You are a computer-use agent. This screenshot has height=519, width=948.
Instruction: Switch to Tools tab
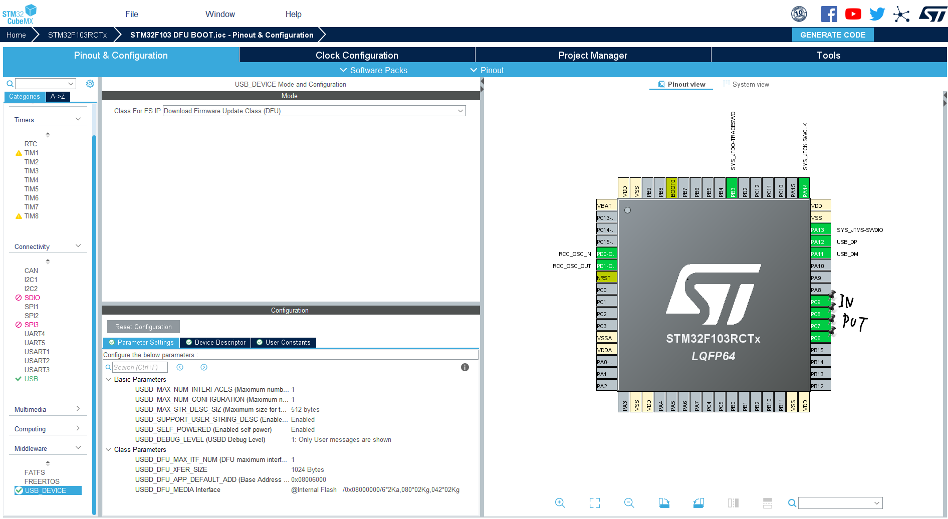pyautogui.click(x=829, y=55)
